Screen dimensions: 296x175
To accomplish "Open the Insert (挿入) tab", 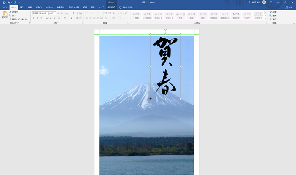I will [x=22, y=8].
